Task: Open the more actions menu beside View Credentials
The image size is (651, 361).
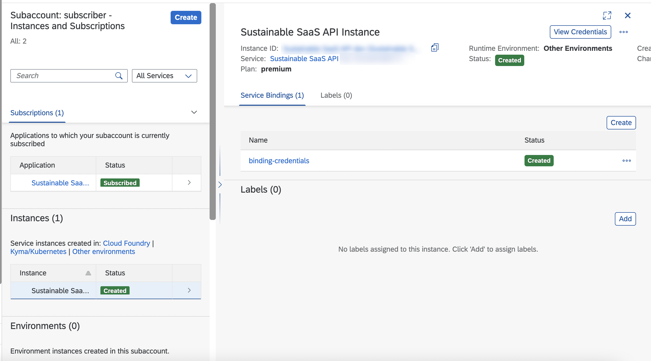Action: [623, 32]
